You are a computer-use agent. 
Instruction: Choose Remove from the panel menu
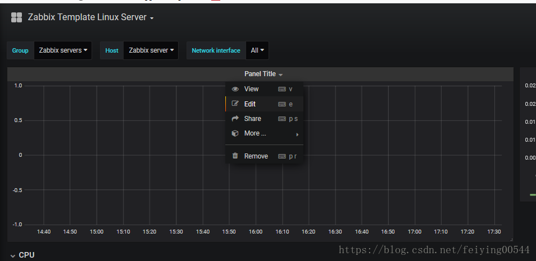[264, 156]
